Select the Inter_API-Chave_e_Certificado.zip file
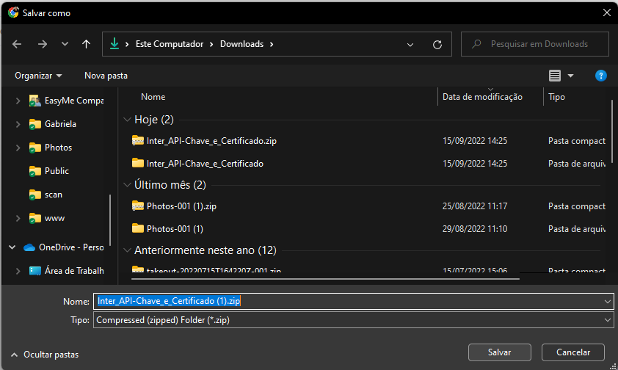The height and width of the screenshot is (370, 618). [x=211, y=140]
